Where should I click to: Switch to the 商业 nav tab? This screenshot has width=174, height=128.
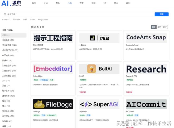[x=116, y=3]
